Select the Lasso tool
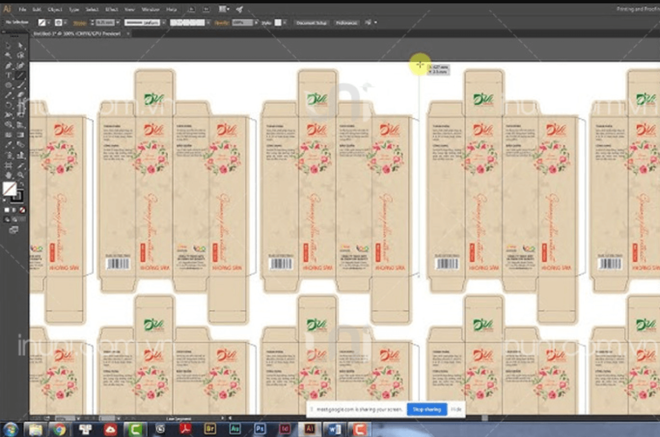 [20, 55]
